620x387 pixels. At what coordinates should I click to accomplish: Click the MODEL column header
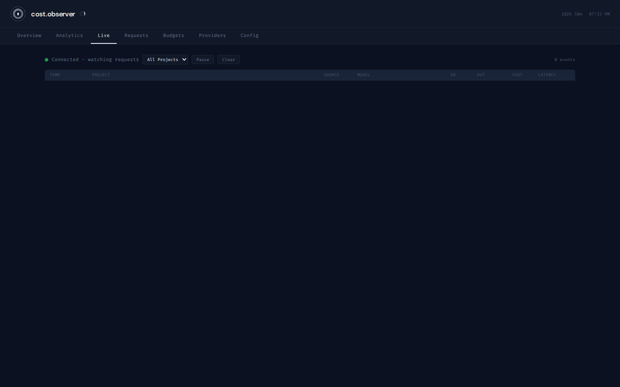364,75
